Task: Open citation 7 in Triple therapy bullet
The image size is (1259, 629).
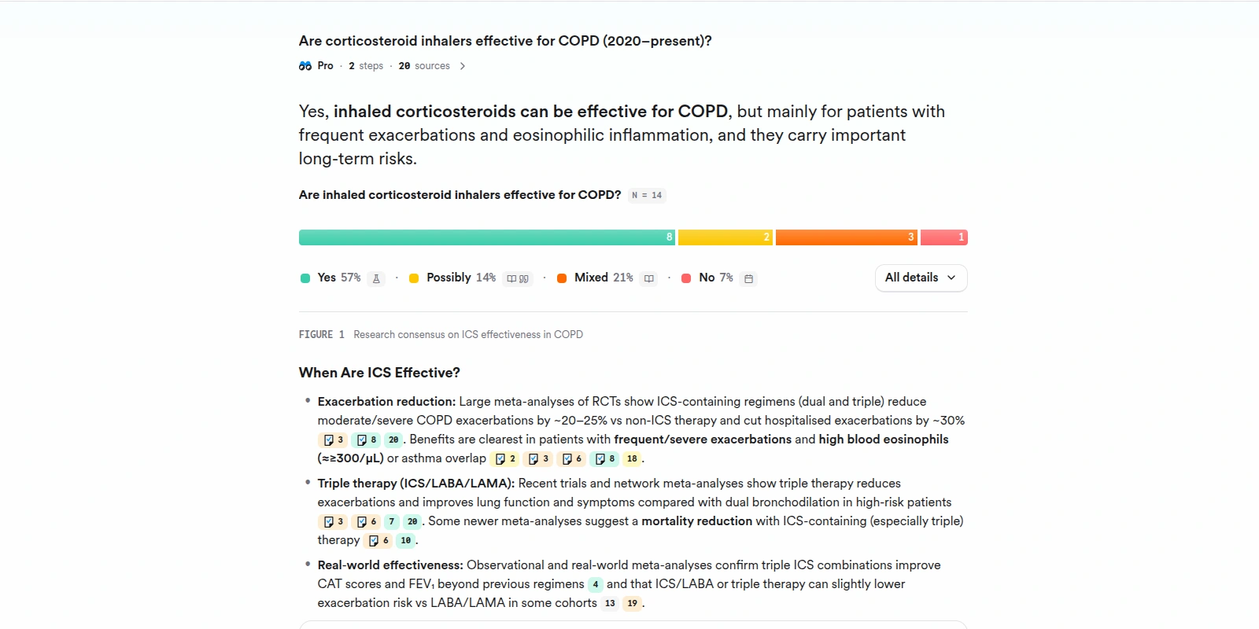Action: [x=392, y=522]
